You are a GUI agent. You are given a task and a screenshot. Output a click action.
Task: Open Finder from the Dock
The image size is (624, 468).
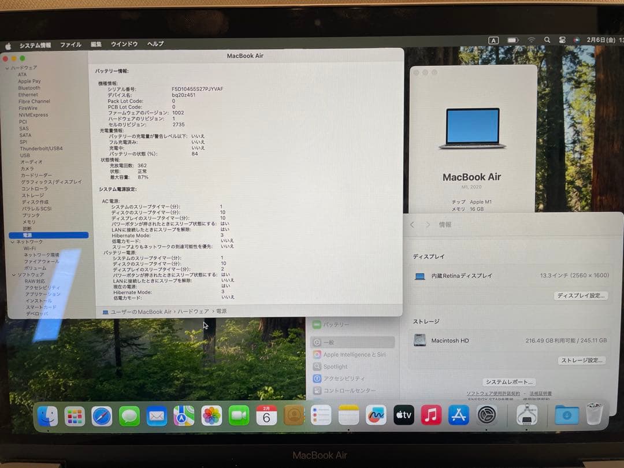click(48, 416)
